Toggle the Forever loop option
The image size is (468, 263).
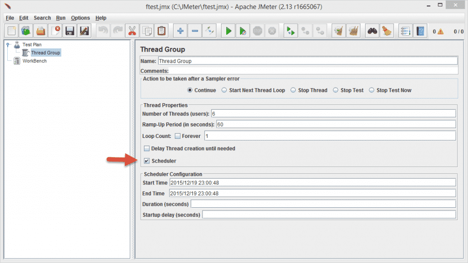coord(177,136)
